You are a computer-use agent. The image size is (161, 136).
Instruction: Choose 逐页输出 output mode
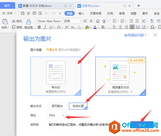tap(57, 106)
